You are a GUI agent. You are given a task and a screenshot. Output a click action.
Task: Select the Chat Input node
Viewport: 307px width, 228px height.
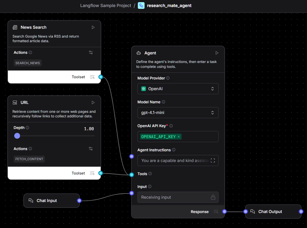pyautogui.click(x=47, y=201)
